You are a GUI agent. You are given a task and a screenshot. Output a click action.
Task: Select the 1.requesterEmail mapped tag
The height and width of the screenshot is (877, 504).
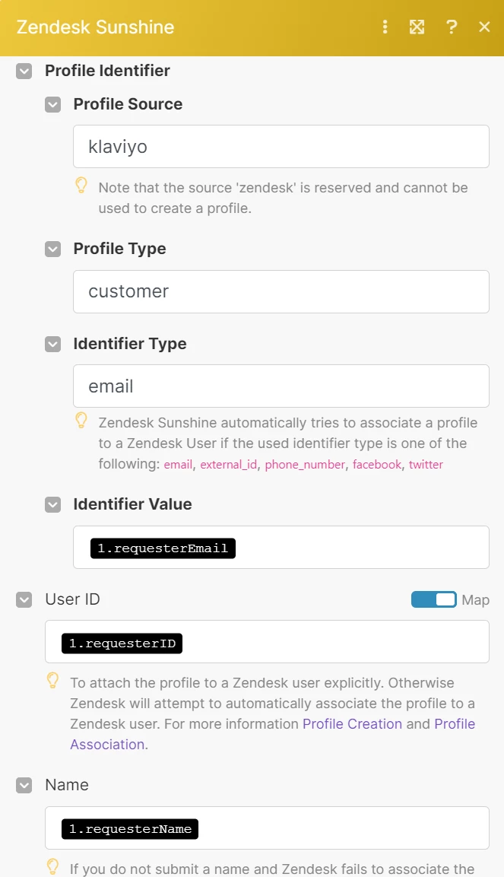(x=163, y=548)
